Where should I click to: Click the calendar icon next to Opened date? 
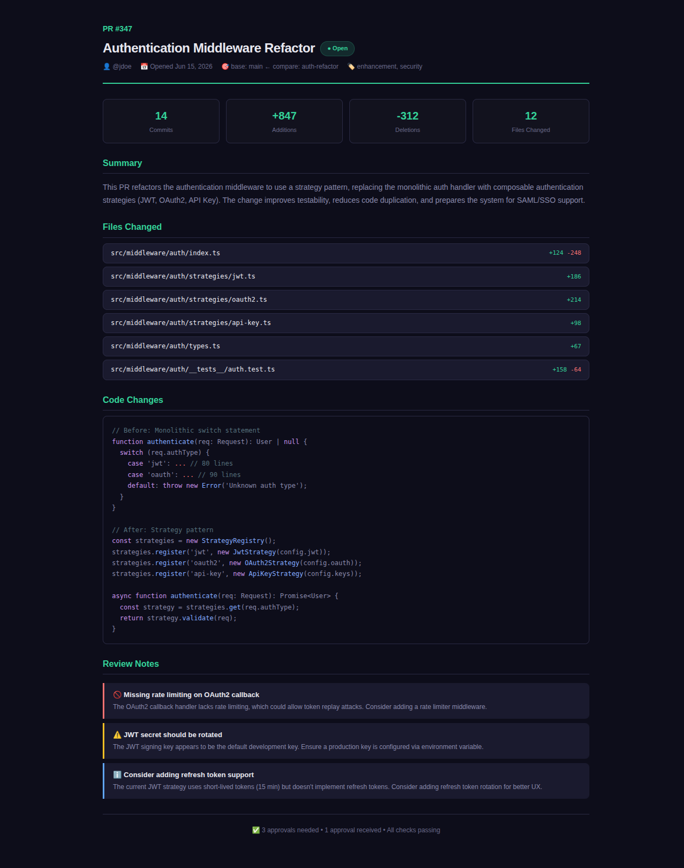click(144, 67)
